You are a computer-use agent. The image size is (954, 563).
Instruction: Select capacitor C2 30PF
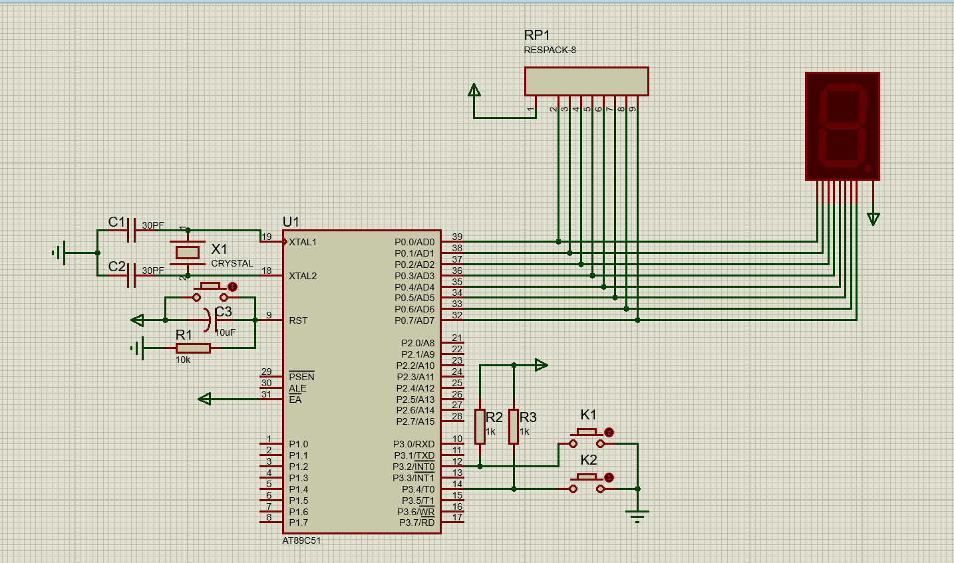[132, 275]
